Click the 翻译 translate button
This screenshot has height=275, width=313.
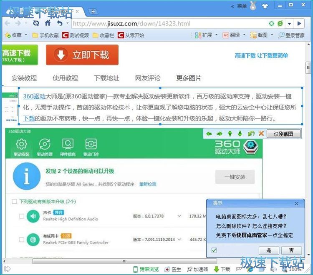tap(231, 35)
